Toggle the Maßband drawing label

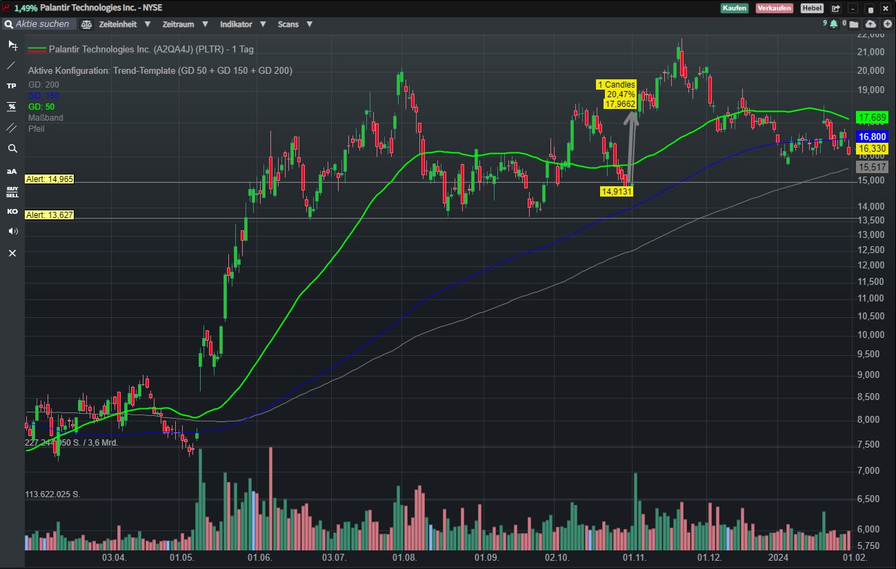pos(46,118)
